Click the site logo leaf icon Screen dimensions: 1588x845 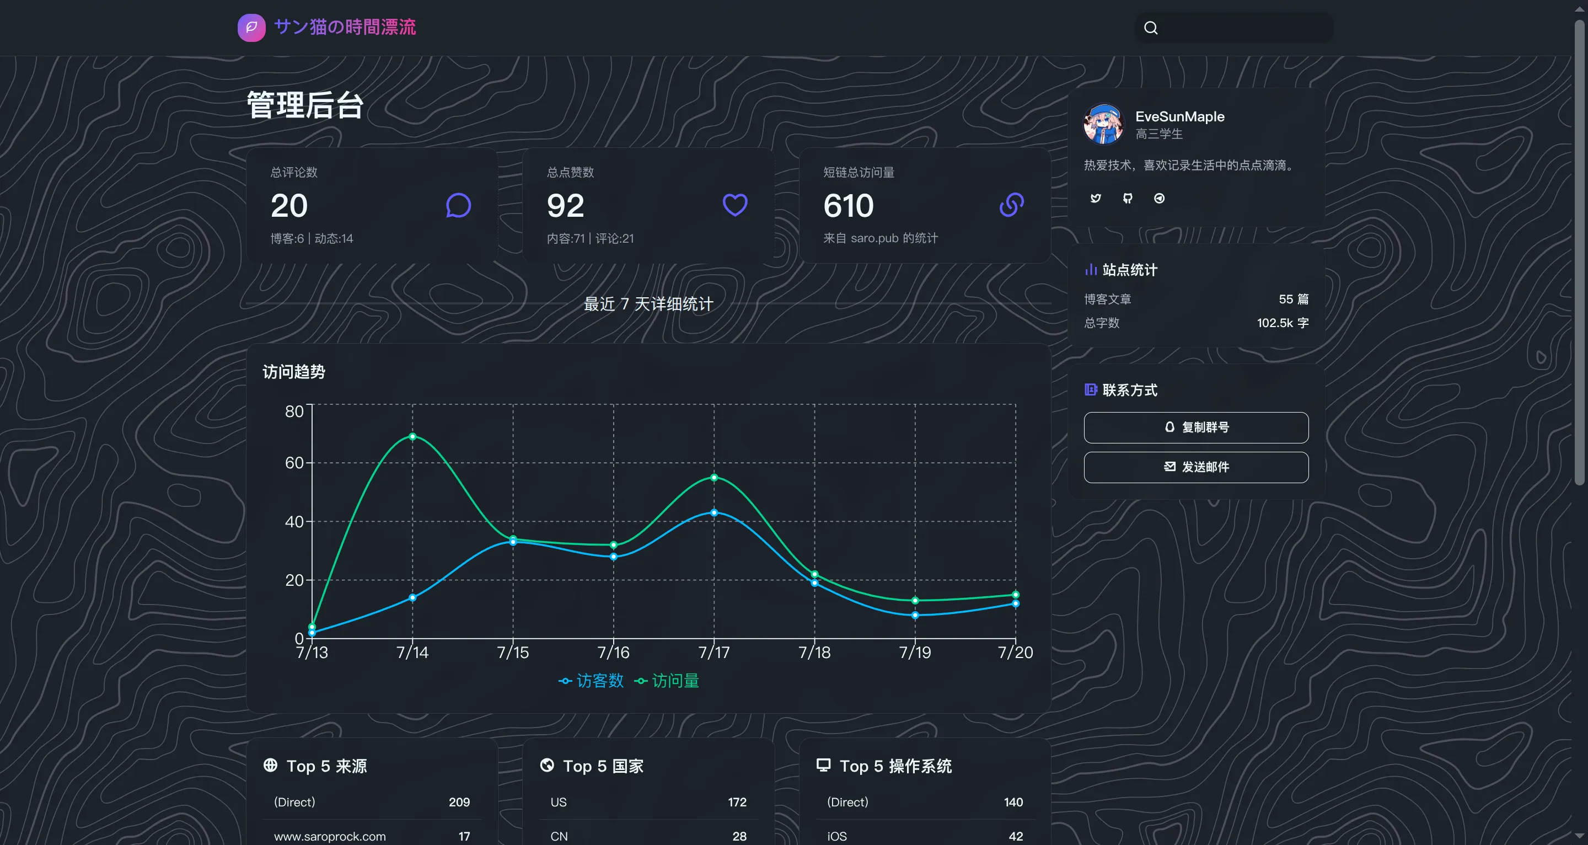click(x=251, y=28)
